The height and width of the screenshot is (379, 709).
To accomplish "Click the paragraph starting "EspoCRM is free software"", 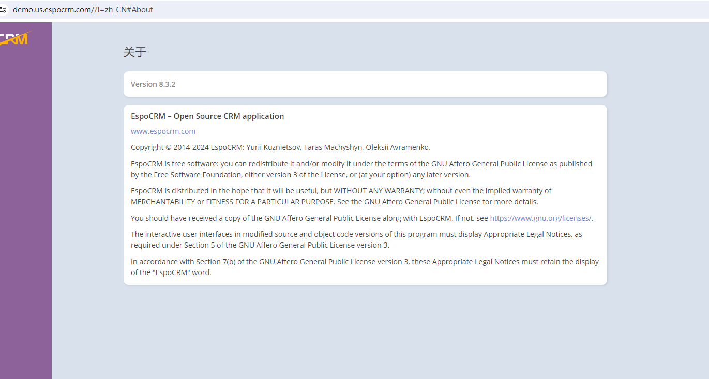I will pyautogui.click(x=361, y=169).
